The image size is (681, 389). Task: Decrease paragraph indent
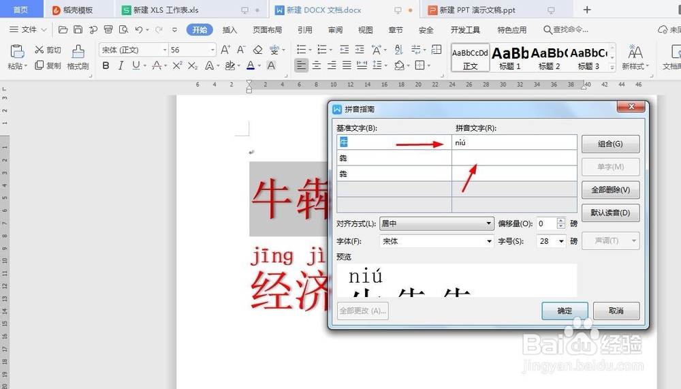click(x=344, y=50)
